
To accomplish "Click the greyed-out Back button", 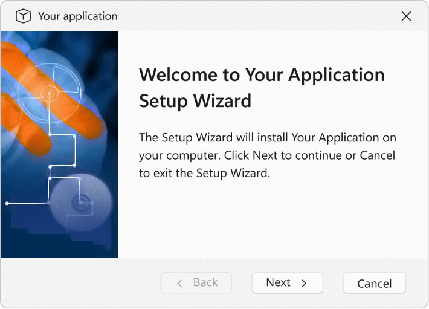I will 196,282.
